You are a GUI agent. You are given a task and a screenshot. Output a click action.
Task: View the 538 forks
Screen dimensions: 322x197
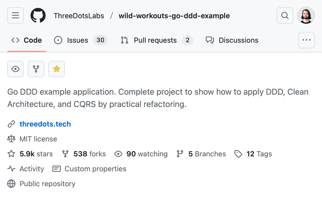(90, 154)
